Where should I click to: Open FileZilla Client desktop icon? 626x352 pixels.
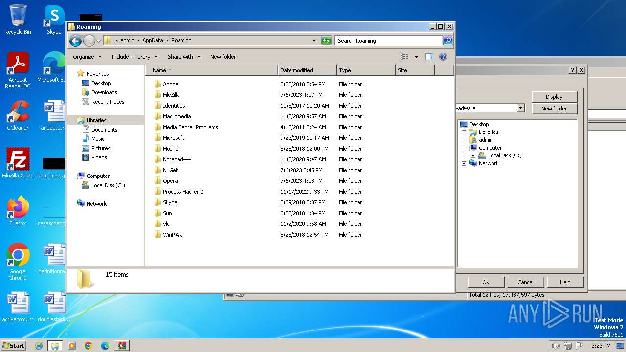[18, 163]
